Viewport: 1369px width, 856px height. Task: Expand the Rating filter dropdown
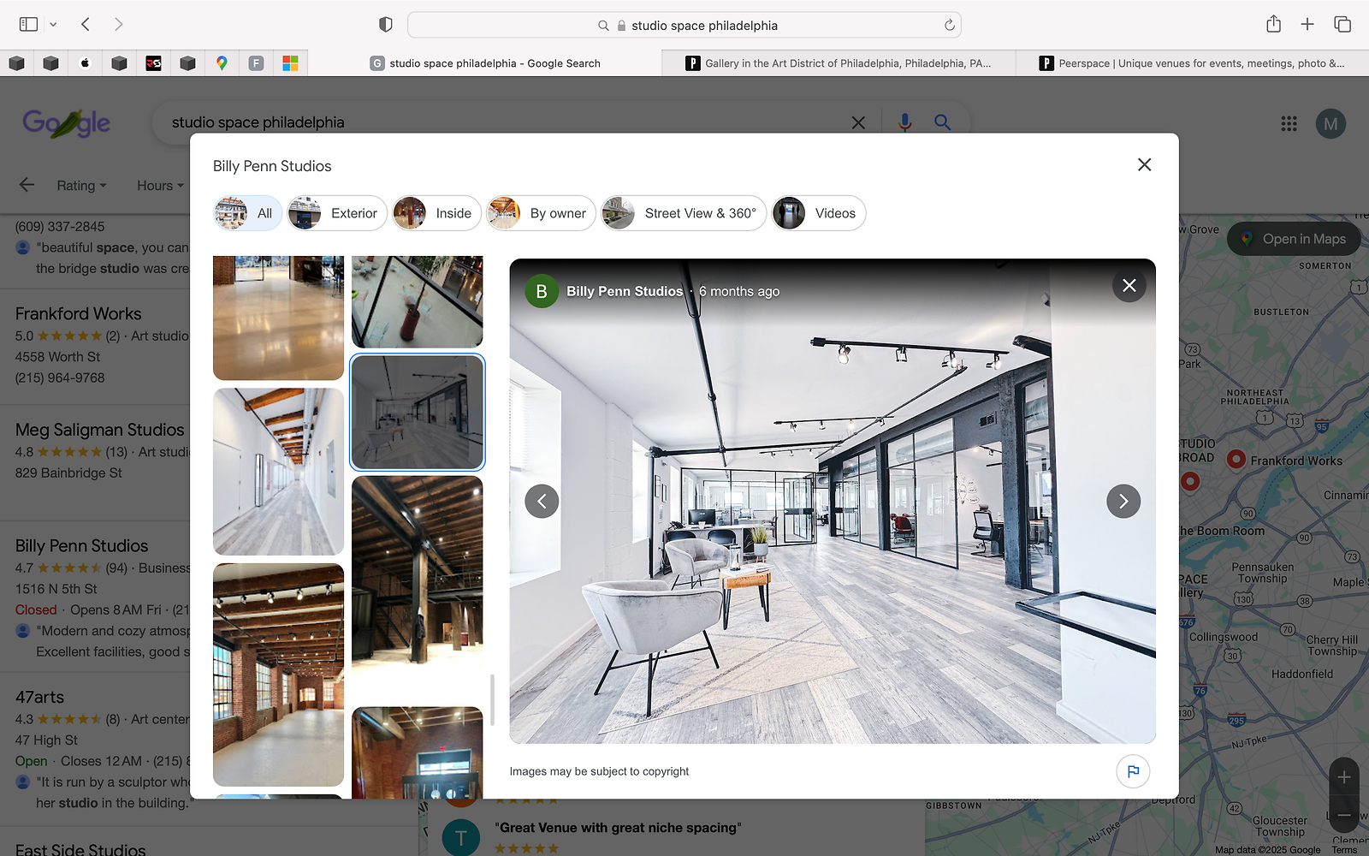coord(81,186)
